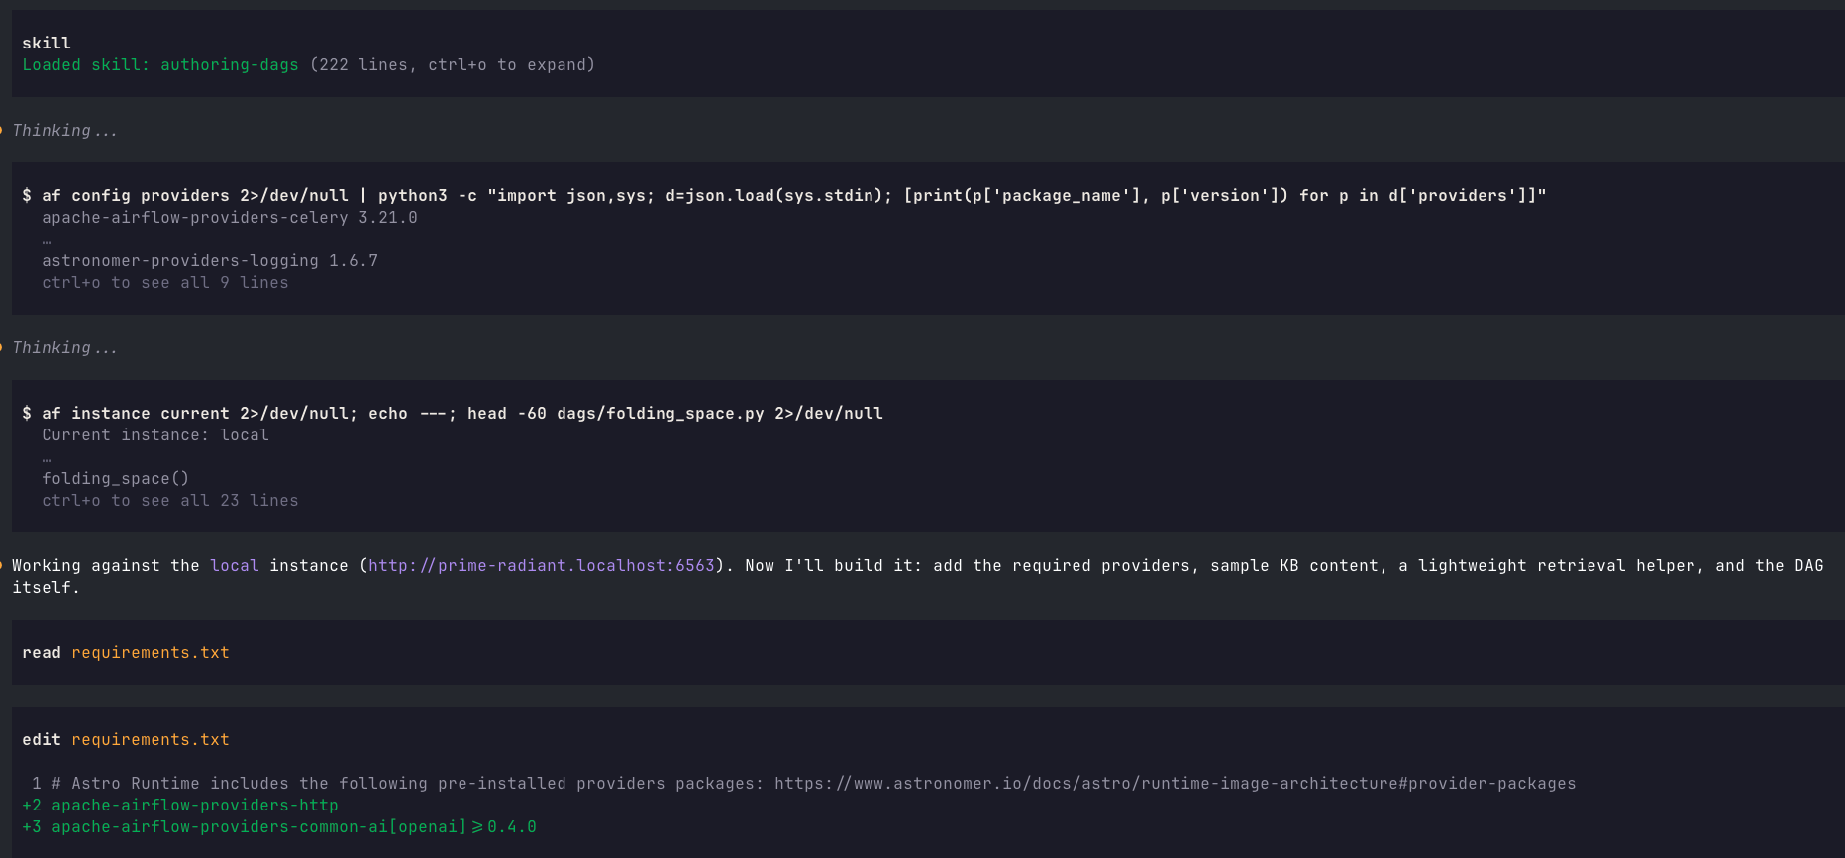This screenshot has width=1845, height=858.
Task: Click the second 'Thinking...' status line above af instance
Action: coord(64,348)
